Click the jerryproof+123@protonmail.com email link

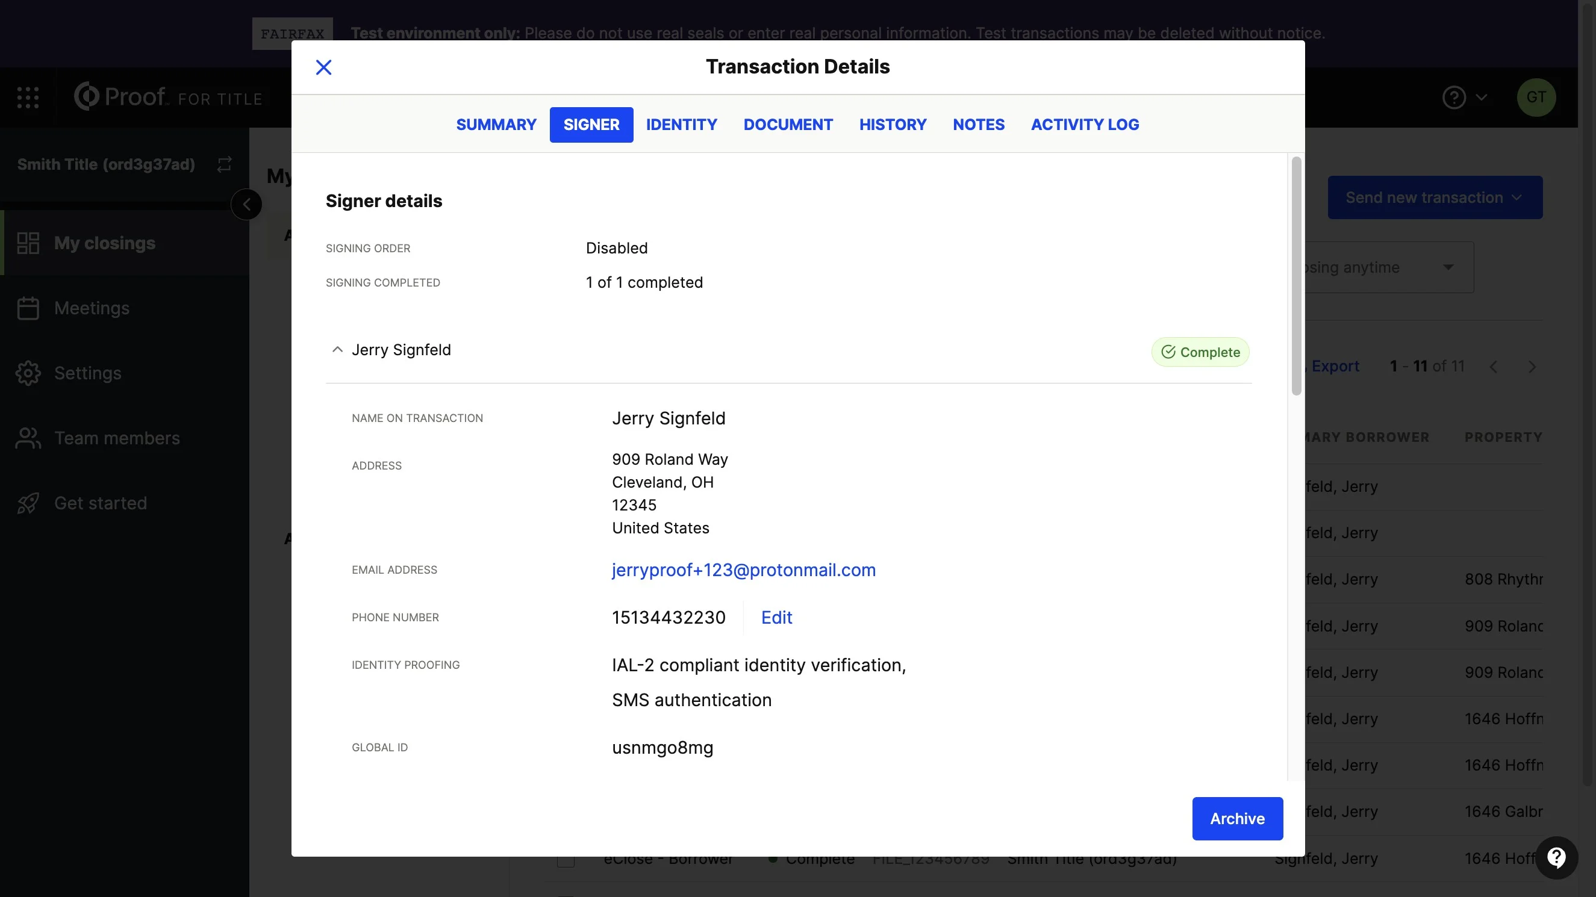[743, 570]
